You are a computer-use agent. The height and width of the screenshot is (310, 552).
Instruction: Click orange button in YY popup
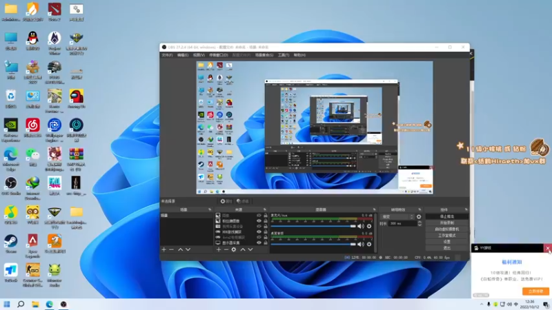535,291
